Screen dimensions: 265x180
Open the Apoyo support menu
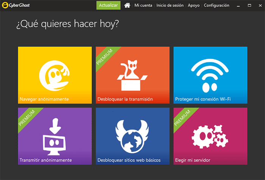(x=193, y=5)
